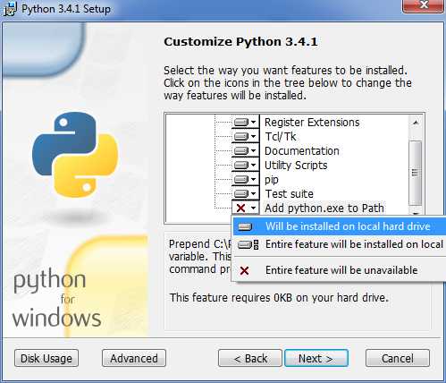The width and height of the screenshot is (446, 383).
Task: Click hard drive icon in highlighted menu entry
Action: click(x=245, y=227)
